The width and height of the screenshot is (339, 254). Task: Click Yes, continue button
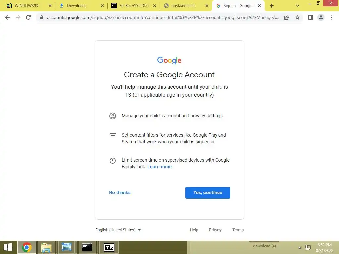[x=208, y=193]
